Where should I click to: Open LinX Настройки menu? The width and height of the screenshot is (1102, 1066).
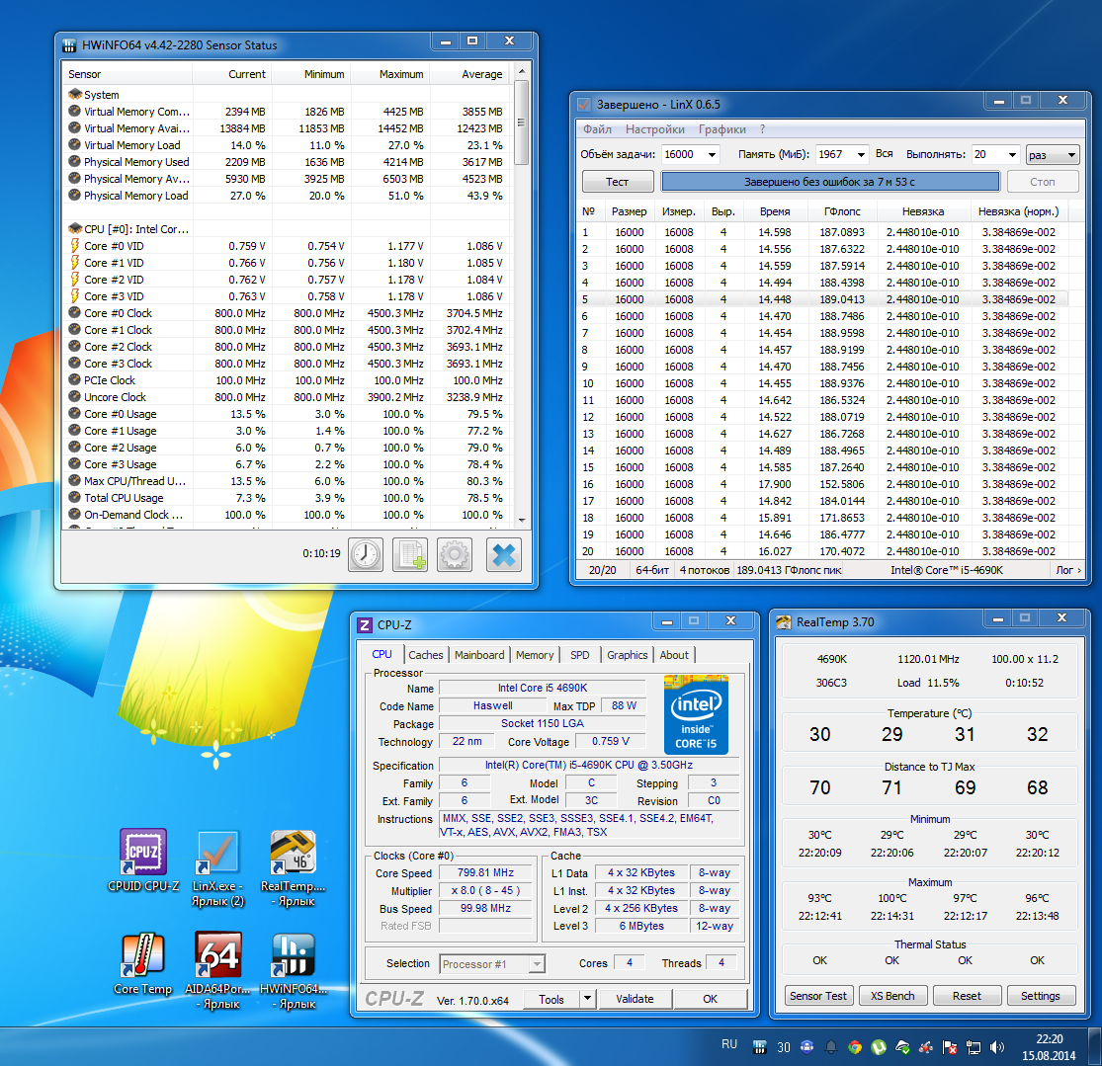655,129
